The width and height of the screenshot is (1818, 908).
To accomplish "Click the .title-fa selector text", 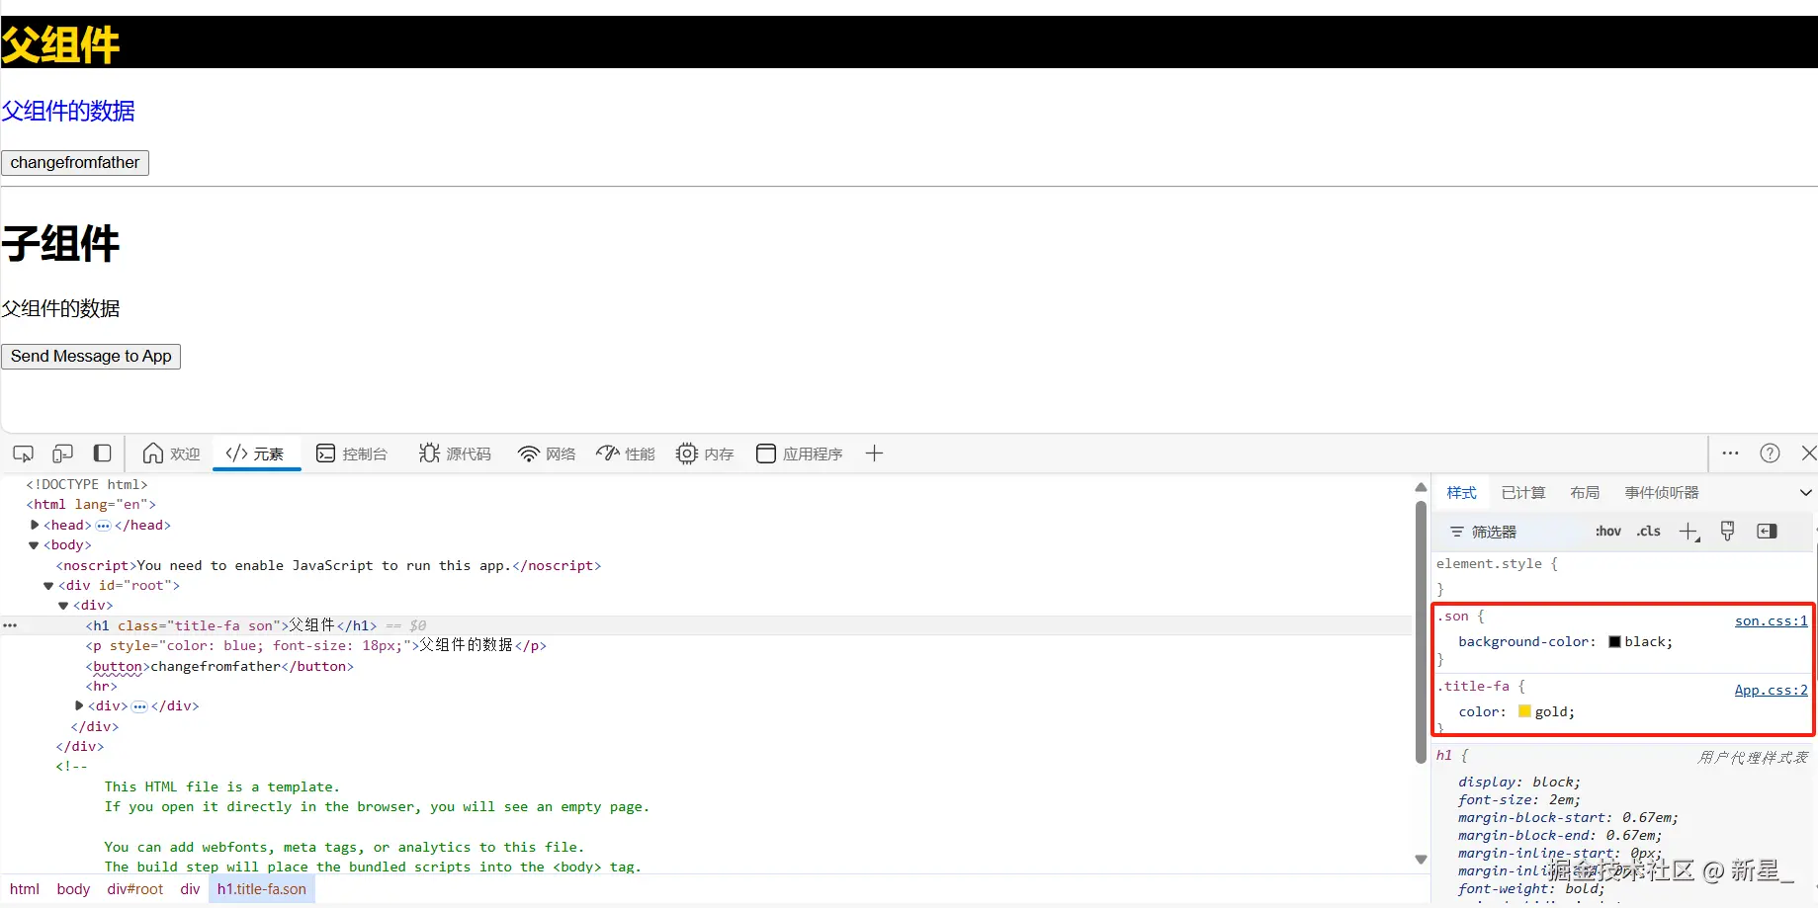I will tap(1474, 686).
